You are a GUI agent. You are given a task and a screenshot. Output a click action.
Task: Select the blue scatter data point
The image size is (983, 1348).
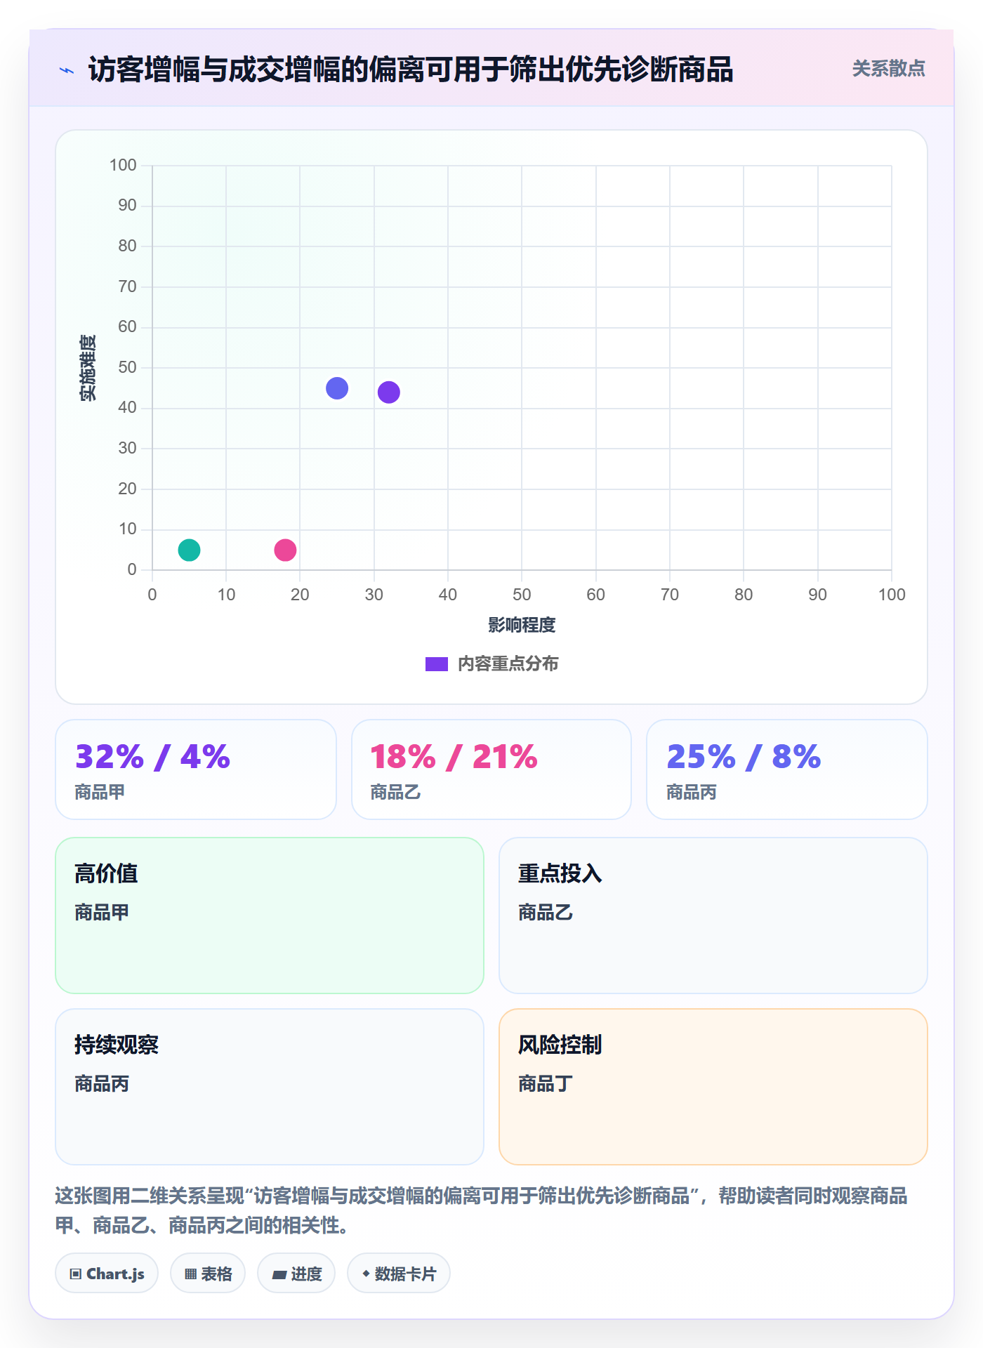337,388
